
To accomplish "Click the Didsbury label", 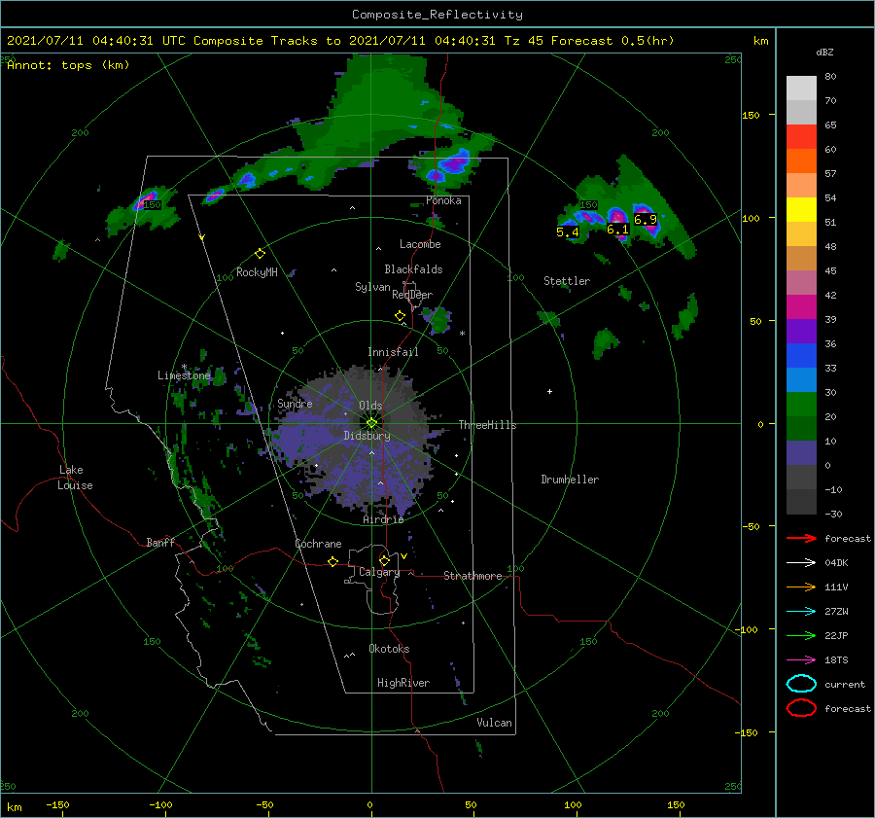I will pyautogui.click(x=367, y=436).
